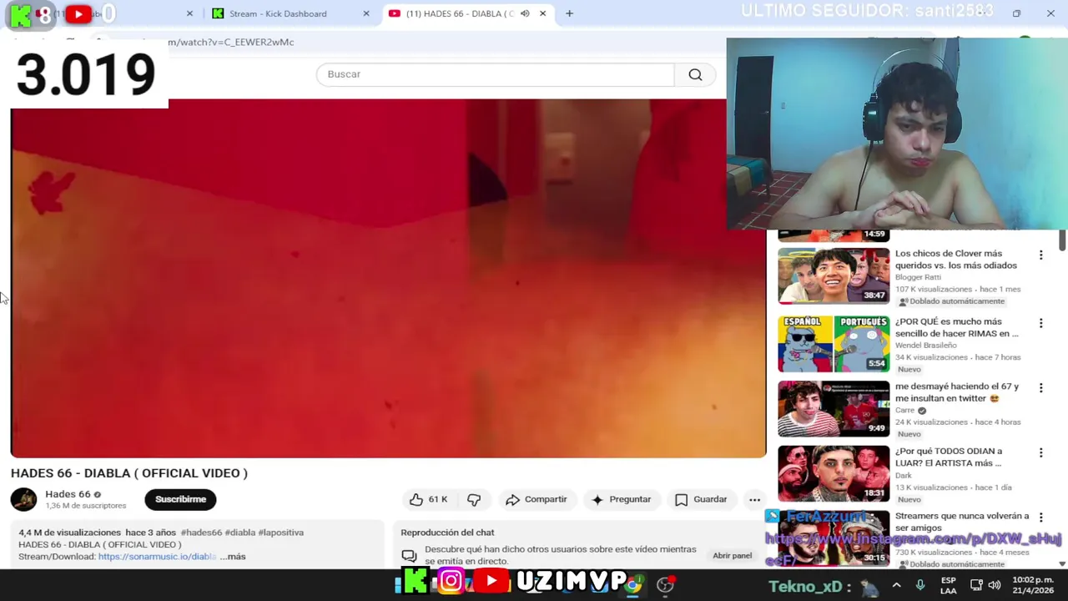
Task: Open the Preguntar AI assistant
Action: tap(621, 499)
